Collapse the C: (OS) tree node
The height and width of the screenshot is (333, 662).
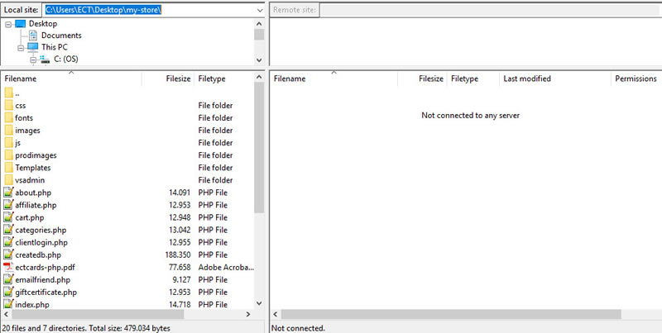33,59
